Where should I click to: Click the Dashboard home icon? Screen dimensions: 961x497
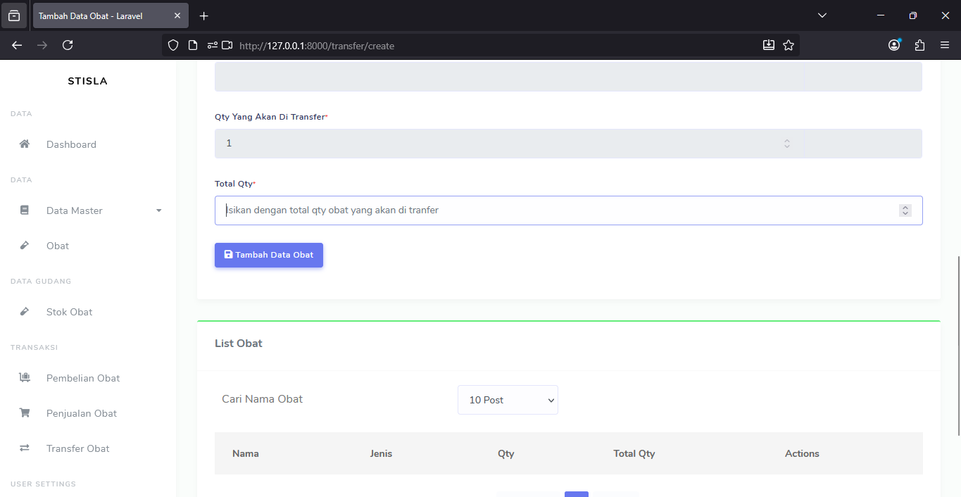(25, 144)
